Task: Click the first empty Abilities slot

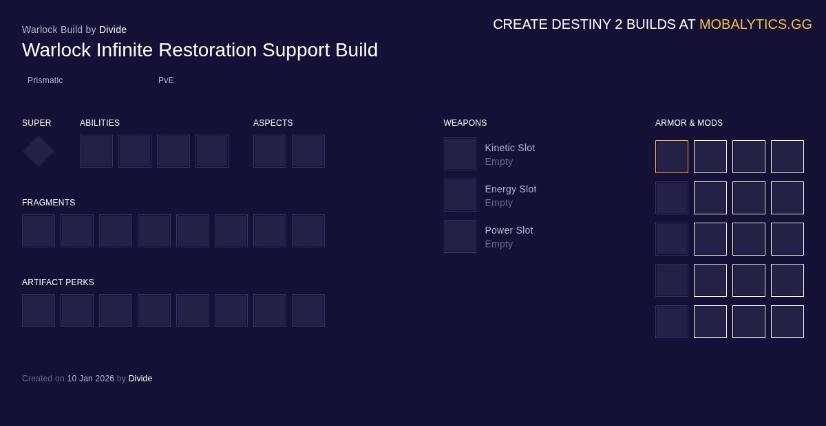Action: click(96, 151)
